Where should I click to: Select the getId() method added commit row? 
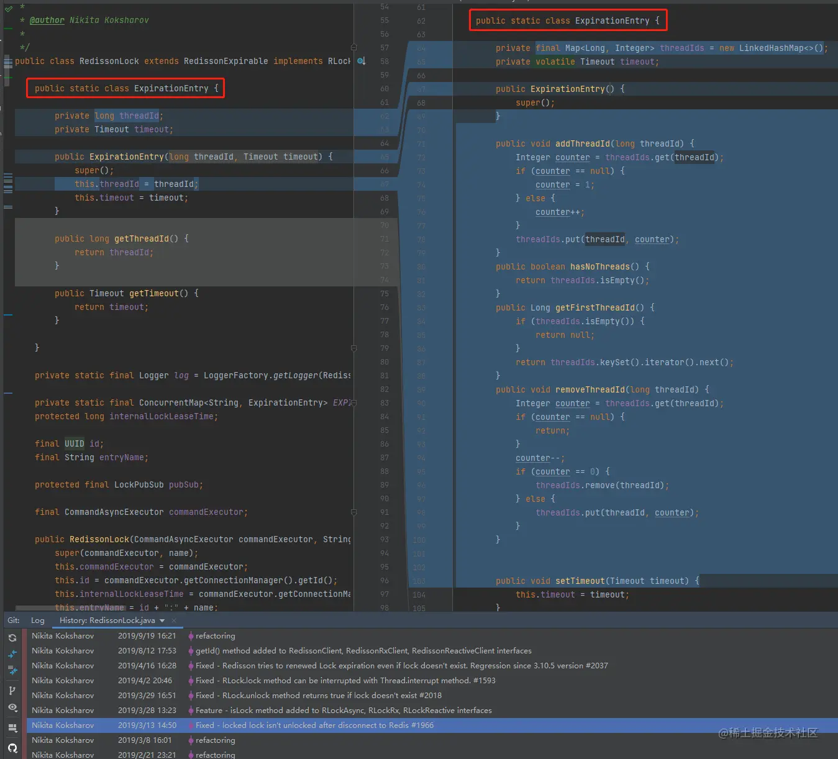[432, 651]
